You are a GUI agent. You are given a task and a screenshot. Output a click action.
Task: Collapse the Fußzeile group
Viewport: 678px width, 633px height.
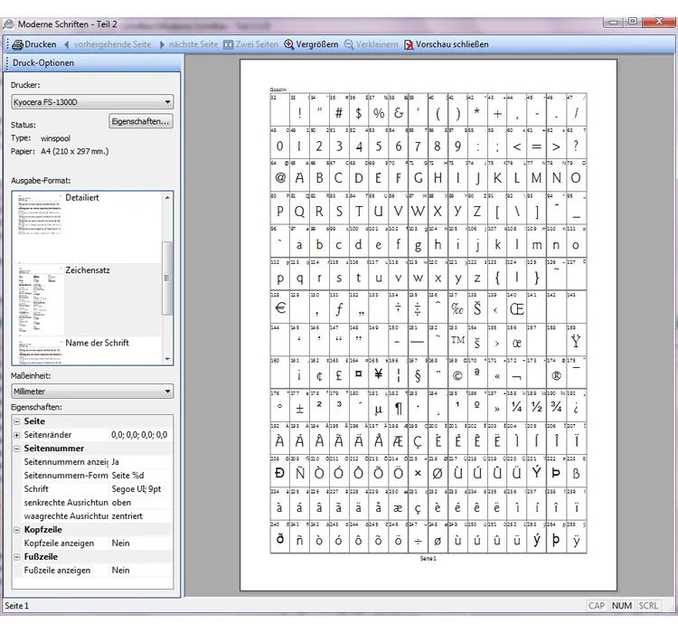tap(17, 557)
